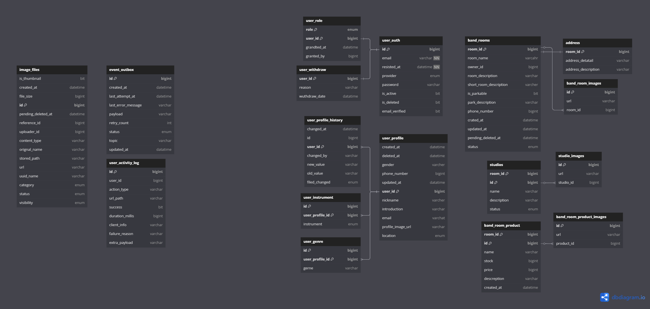
Task: Click the key icon beside id in studio_images
Action: pyautogui.click(x=564, y=165)
